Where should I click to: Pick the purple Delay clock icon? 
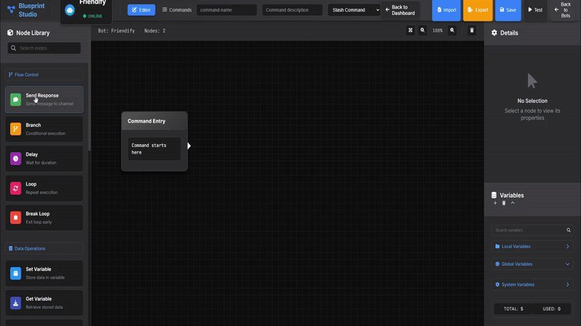15,159
